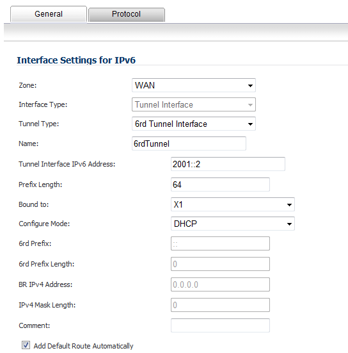Image resolution: width=348 pixels, height=353 pixels.
Task: Click the Zone dropdown arrow
Action: coord(250,86)
